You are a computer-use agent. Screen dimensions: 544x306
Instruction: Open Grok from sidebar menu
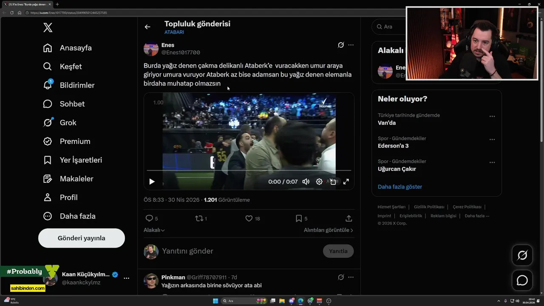pyautogui.click(x=59, y=123)
